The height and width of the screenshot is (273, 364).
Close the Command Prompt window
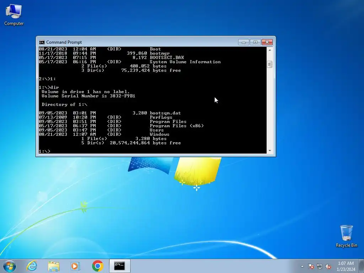pos(267,42)
